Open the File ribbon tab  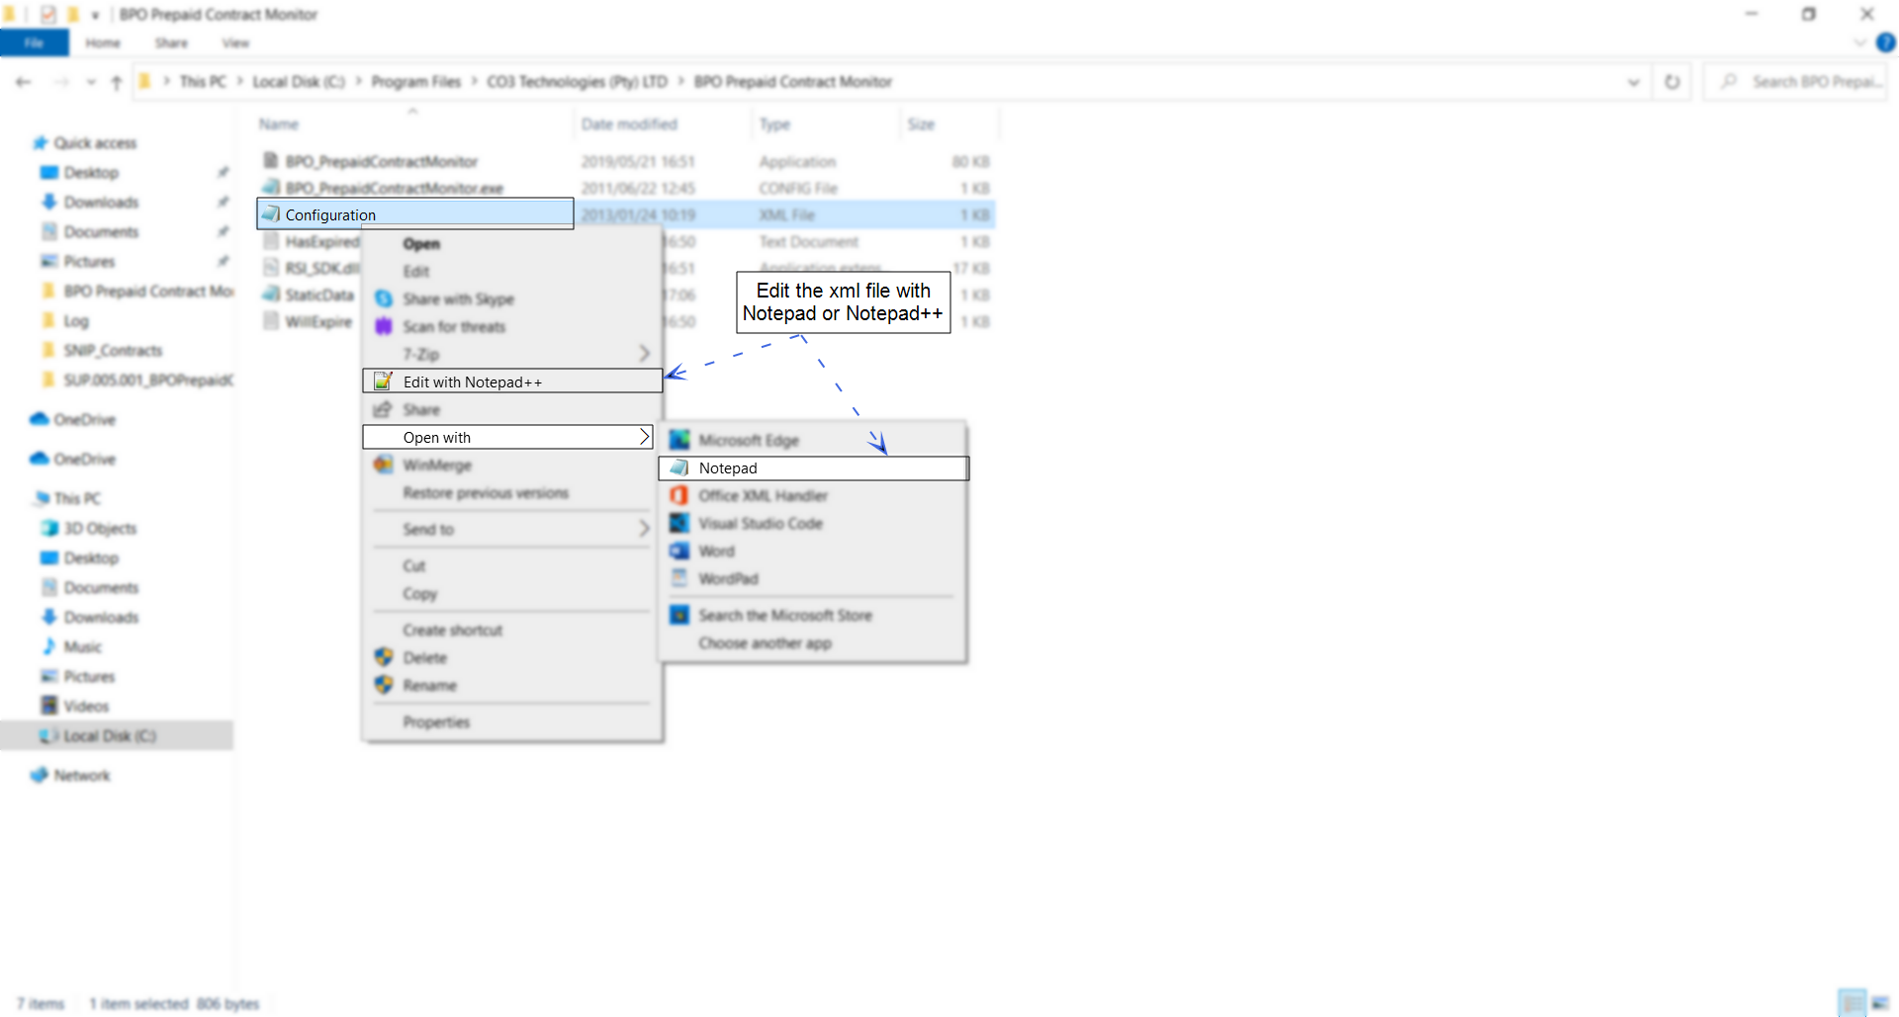34,42
